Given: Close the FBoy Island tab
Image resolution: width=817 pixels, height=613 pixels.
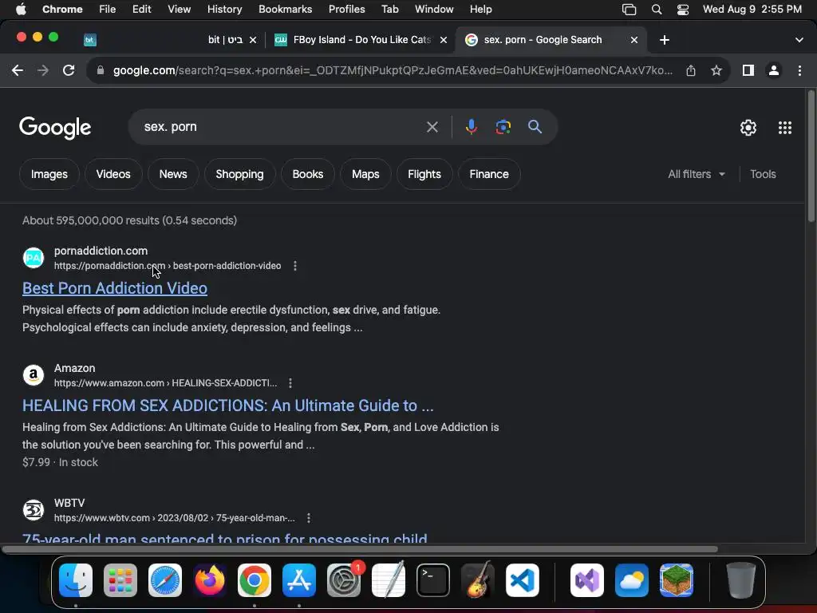Looking at the screenshot, I should [x=444, y=40].
